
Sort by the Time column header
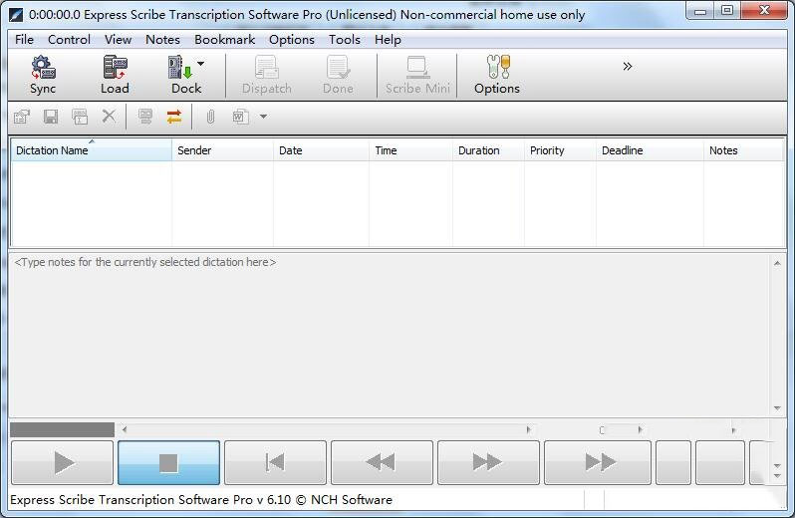click(410, 150)
